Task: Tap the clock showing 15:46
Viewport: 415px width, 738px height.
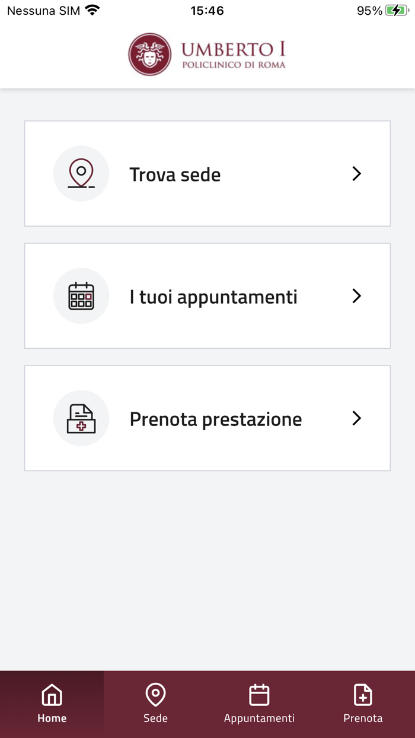Action: pos(207,9)
